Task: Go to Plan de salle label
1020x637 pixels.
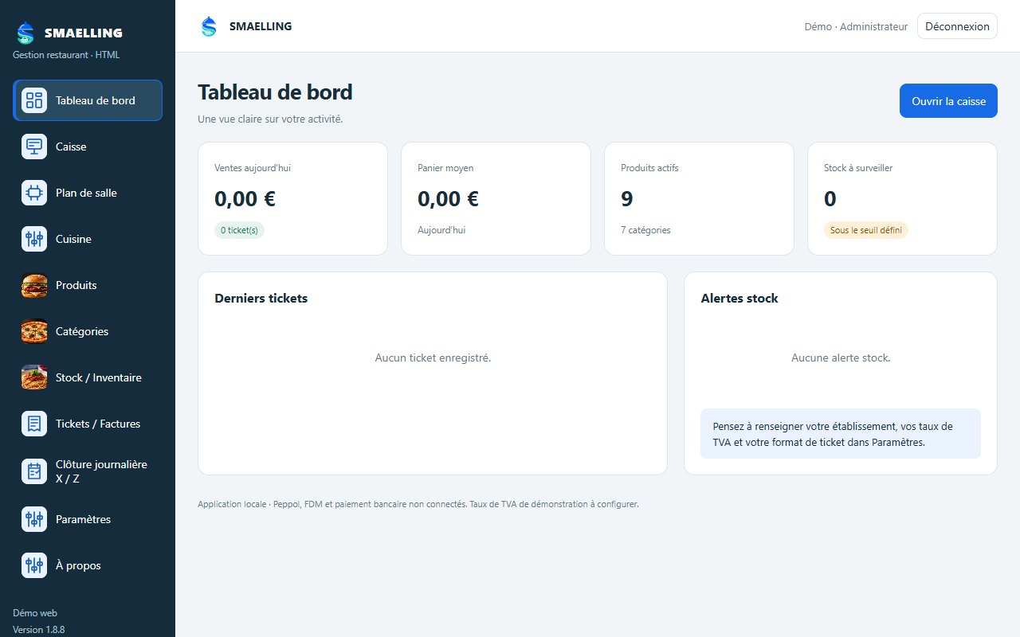Action: [86, 193]
